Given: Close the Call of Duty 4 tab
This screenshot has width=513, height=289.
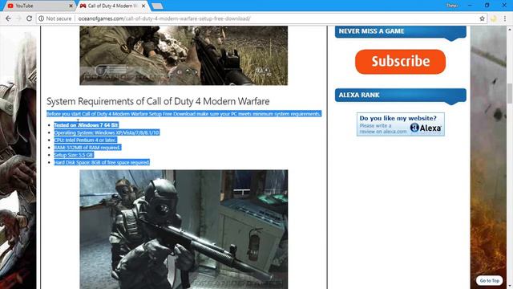Looking at the screenshot, I should [x=143, y=6].
